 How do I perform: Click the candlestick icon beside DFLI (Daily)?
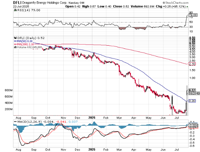point(15,38)
